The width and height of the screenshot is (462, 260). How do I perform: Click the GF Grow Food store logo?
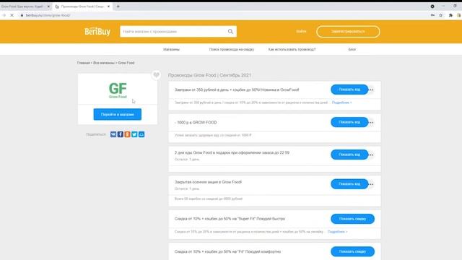pos(118,90)
